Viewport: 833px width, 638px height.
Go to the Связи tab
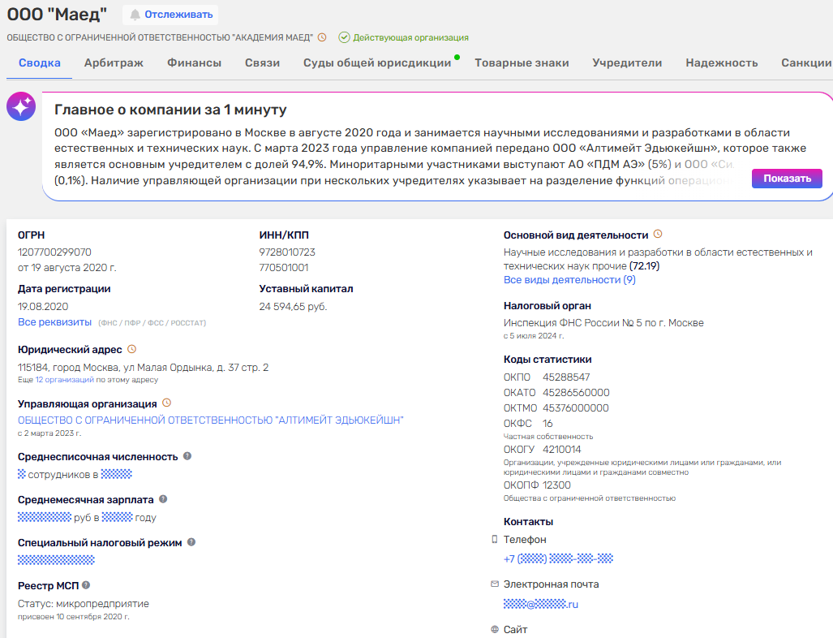click(263, 63)
